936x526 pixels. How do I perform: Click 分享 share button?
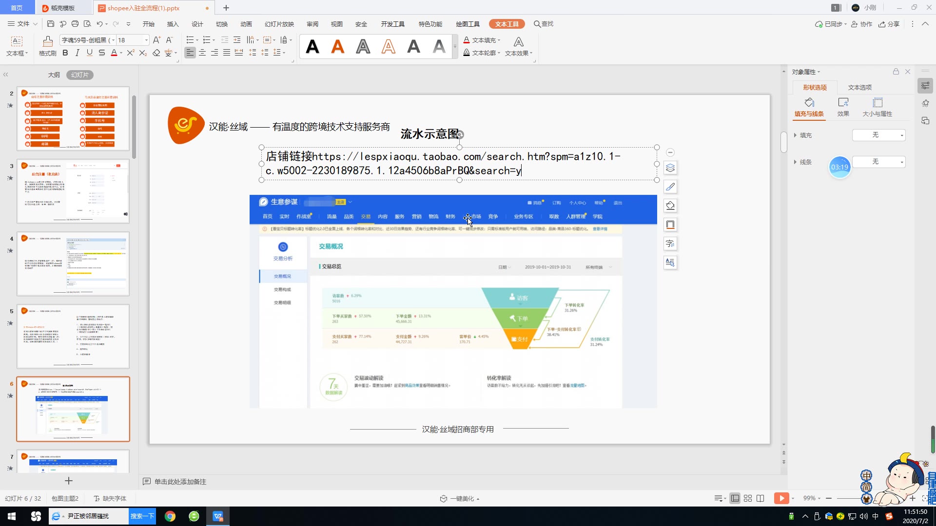889,24
